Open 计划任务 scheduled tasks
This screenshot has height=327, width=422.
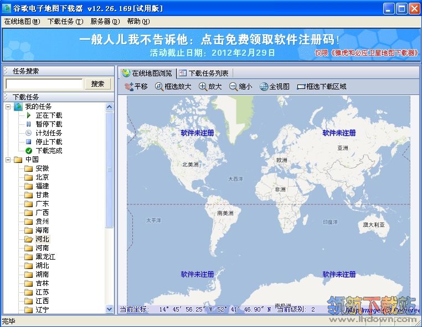coord(49,133)
